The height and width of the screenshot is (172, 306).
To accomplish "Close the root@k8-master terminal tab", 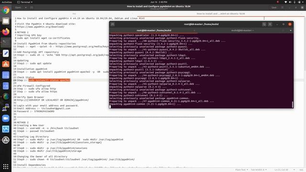I will 195,31.
